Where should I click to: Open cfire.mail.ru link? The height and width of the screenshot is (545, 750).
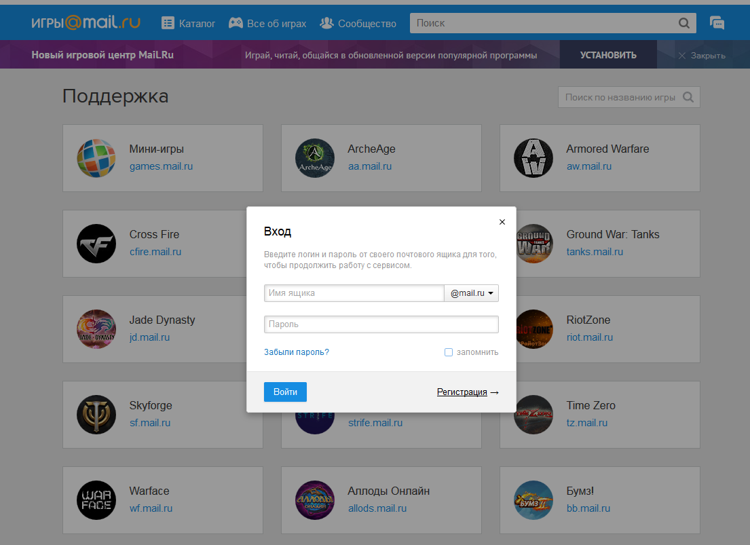pyautogui.click(x=155, y=252)
